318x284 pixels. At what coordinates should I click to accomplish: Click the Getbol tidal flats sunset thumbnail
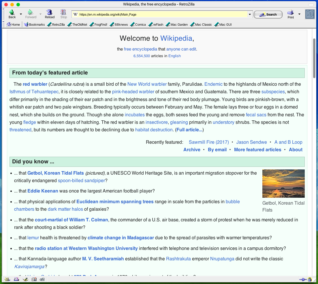pos(283,183)
